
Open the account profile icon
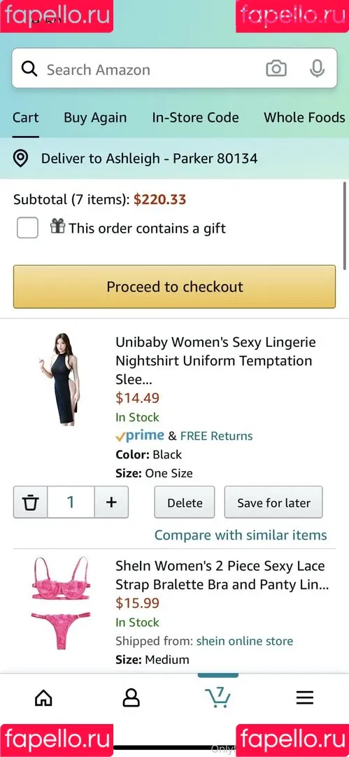coord(131,697)
